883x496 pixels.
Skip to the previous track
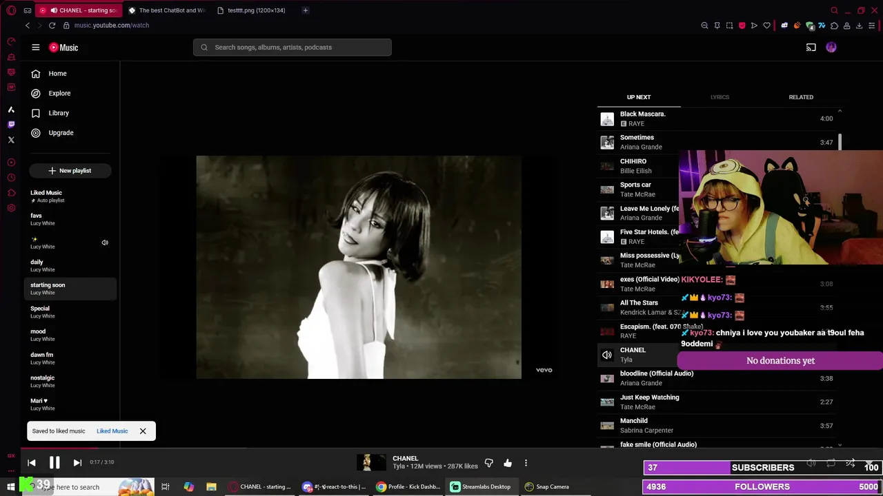tap(32, 463)
